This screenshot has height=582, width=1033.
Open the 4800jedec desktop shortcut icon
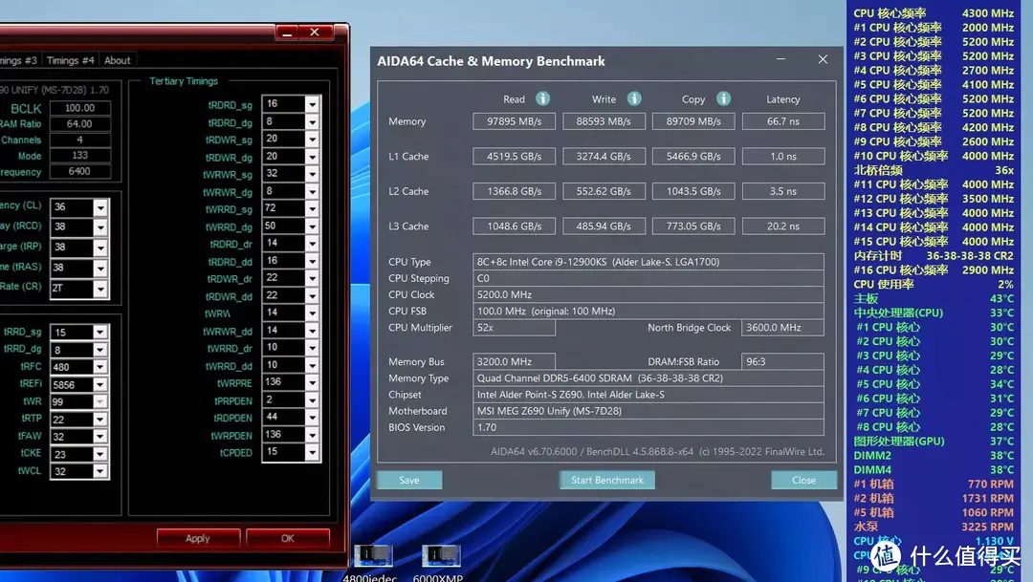point(372,555)
